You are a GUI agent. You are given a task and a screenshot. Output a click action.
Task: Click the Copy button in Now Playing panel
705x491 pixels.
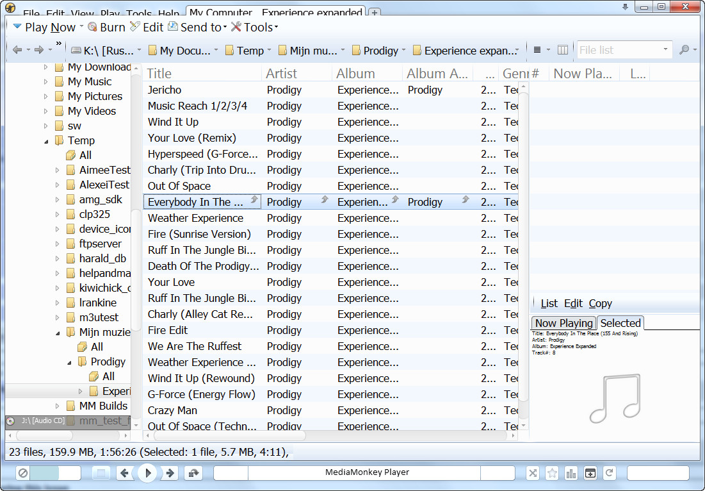tap(600, 303)
